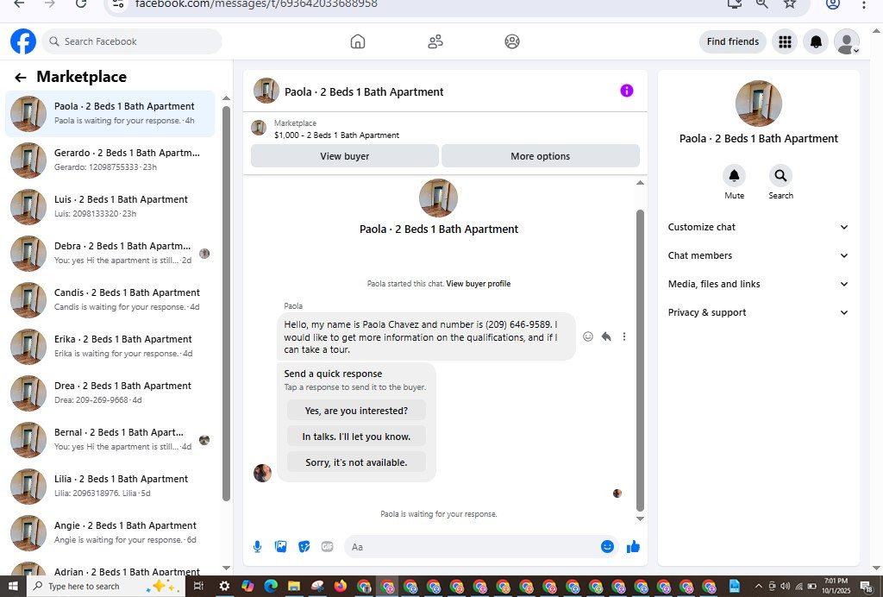
Task: Click the chat messages scrollbar
Action: (x=640, y=361)
